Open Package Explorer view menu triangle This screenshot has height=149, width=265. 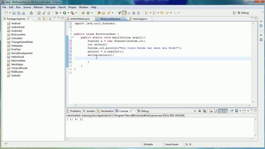55,18
